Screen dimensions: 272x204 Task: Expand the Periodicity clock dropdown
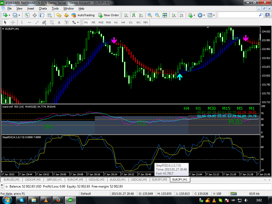[204, 15]
